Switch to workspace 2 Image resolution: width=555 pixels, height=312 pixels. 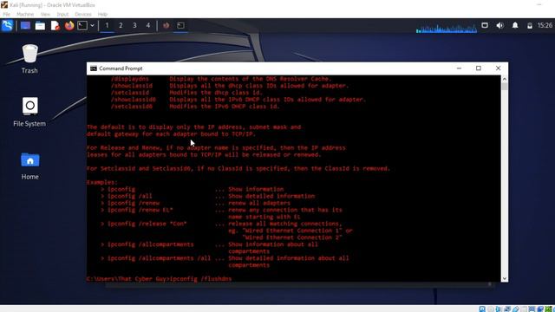(x=121, y=25)
